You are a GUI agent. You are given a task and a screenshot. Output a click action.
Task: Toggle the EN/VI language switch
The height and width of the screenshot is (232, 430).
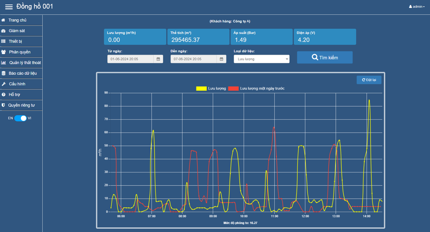coord(20,118)
